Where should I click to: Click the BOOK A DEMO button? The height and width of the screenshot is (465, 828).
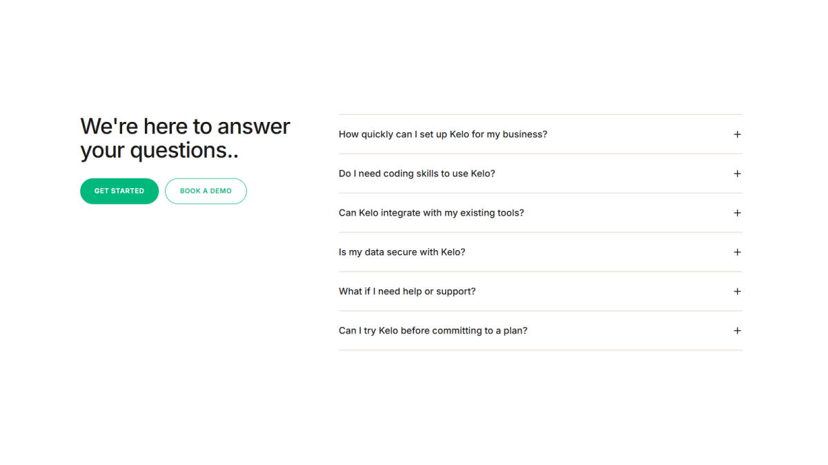pyautogui.click(x=206, y=191)
